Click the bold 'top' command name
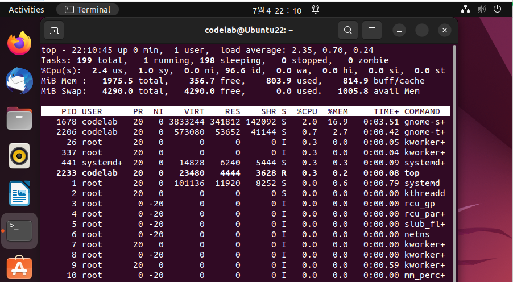Screen dimensions: 513x282 point(412,173)
